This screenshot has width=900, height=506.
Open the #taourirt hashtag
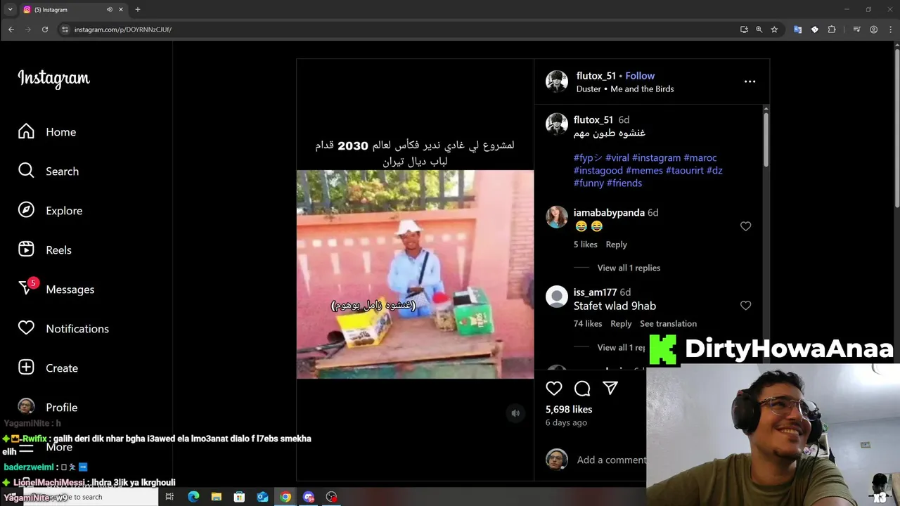[x=685, y=171]
